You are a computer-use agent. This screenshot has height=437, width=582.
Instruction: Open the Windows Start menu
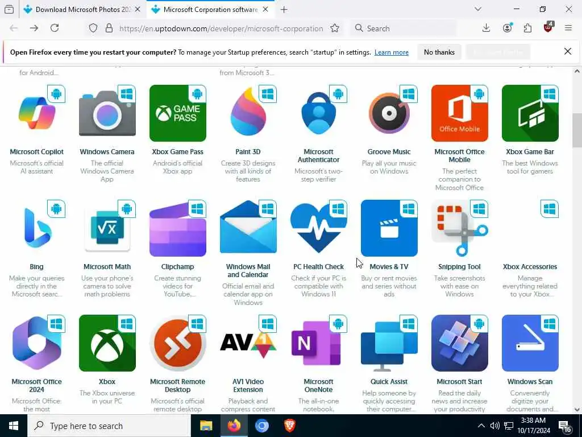[14, 426]
